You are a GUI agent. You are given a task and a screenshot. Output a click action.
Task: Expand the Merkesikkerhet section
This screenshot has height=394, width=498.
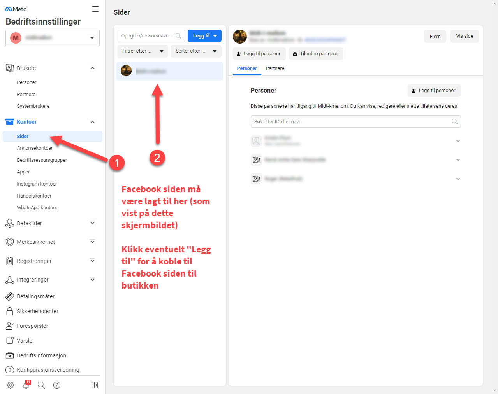pyautogui.click(x=92, y=242)
